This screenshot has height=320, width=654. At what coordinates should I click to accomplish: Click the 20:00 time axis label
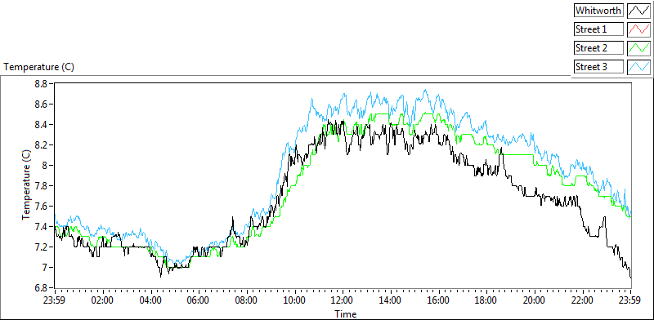tap(535, 300)
